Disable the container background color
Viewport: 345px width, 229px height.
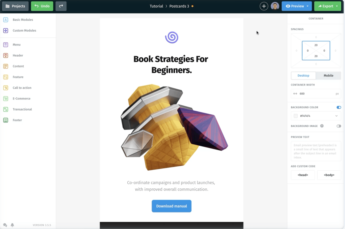339,107
